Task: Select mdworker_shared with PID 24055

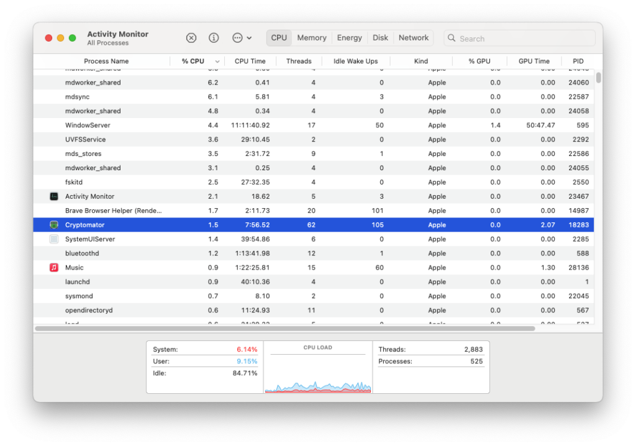Action: tap(314, 168)
